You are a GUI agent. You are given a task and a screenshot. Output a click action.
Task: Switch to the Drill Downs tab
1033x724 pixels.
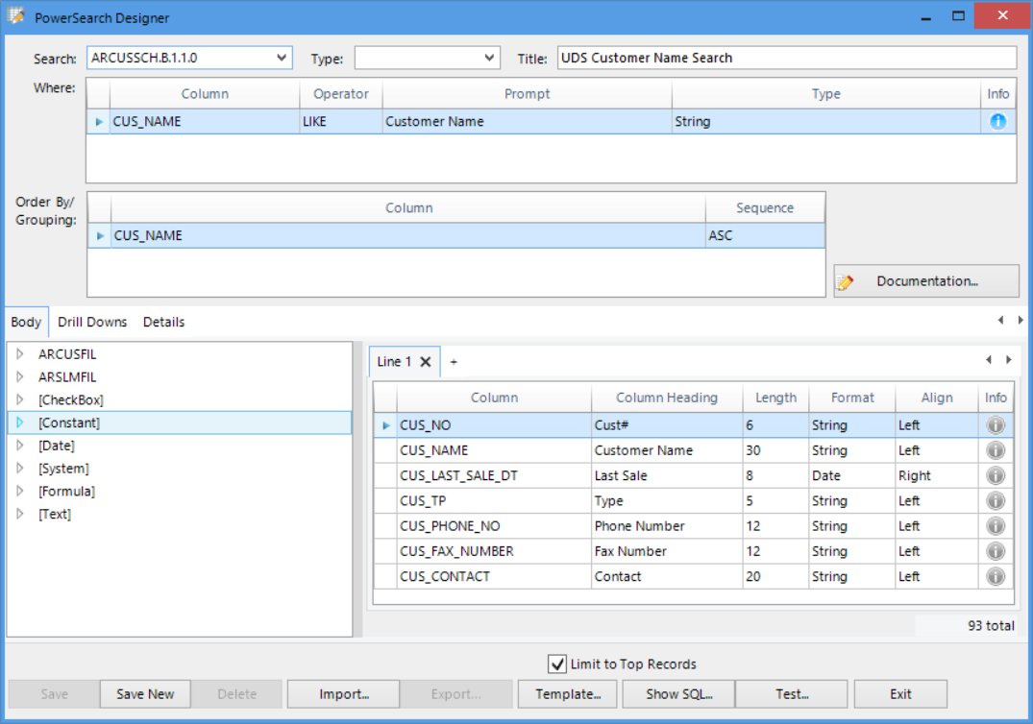tap(92, 322)
